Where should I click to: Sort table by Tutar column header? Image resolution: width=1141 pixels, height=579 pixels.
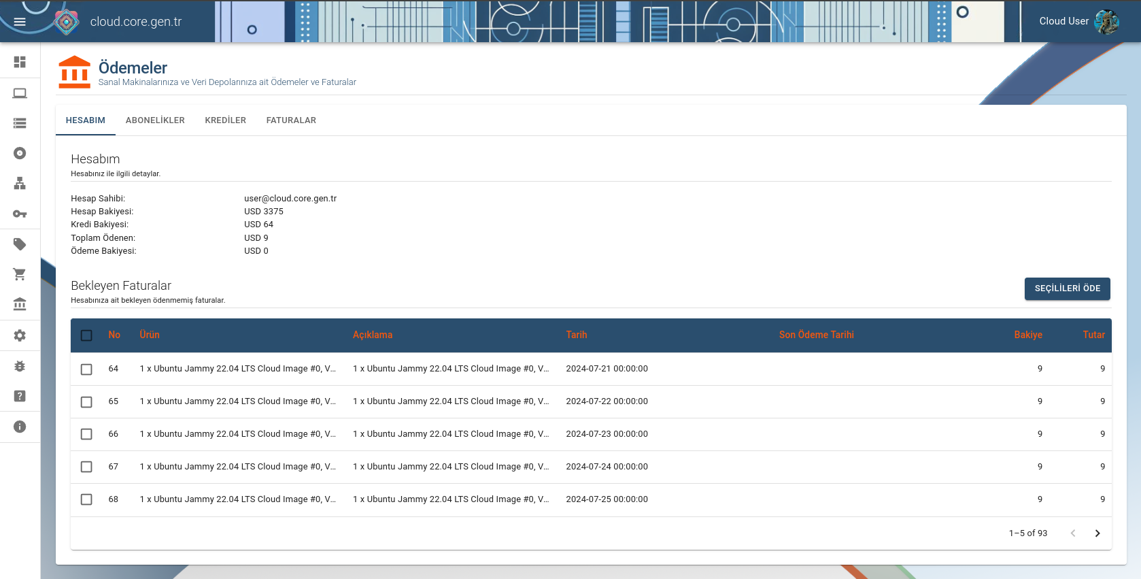1094,335
